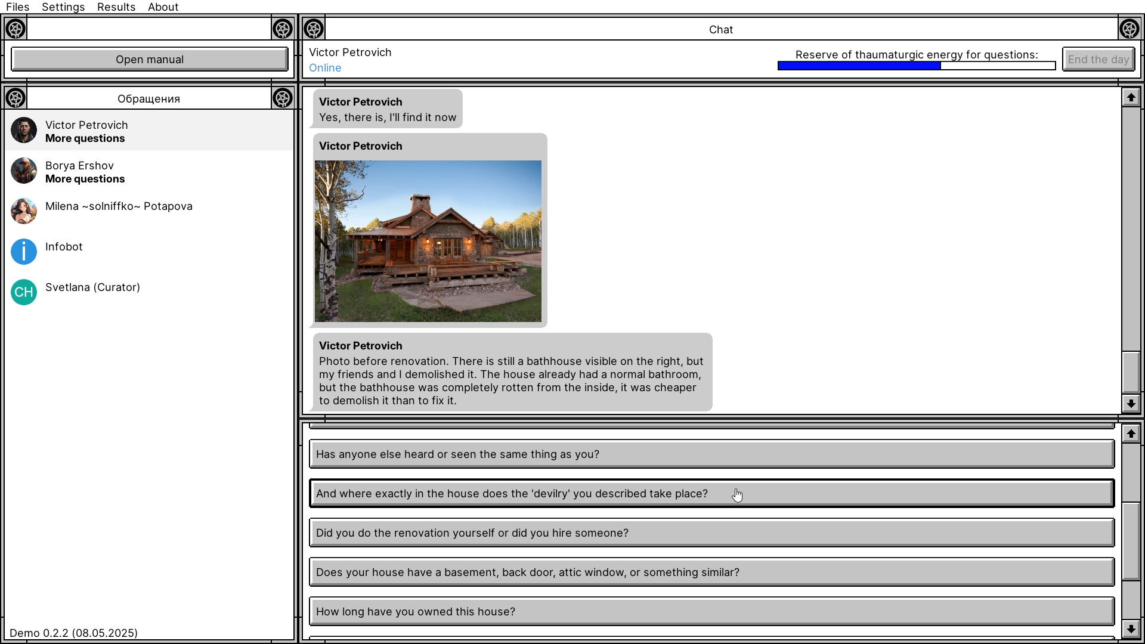Viewport: 1145px width, 644px height.
Task: Click Milena ~solniffko~ Potapova's avatar
Action: pos(24,210)
